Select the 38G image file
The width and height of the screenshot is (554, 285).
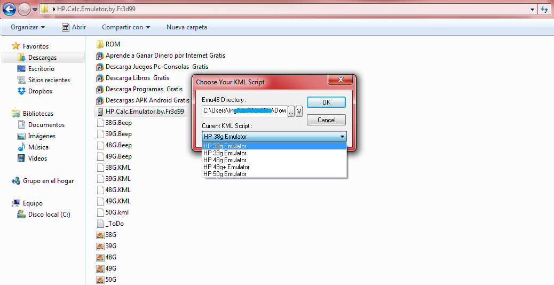pyautogui.click(x=110, y=235)
